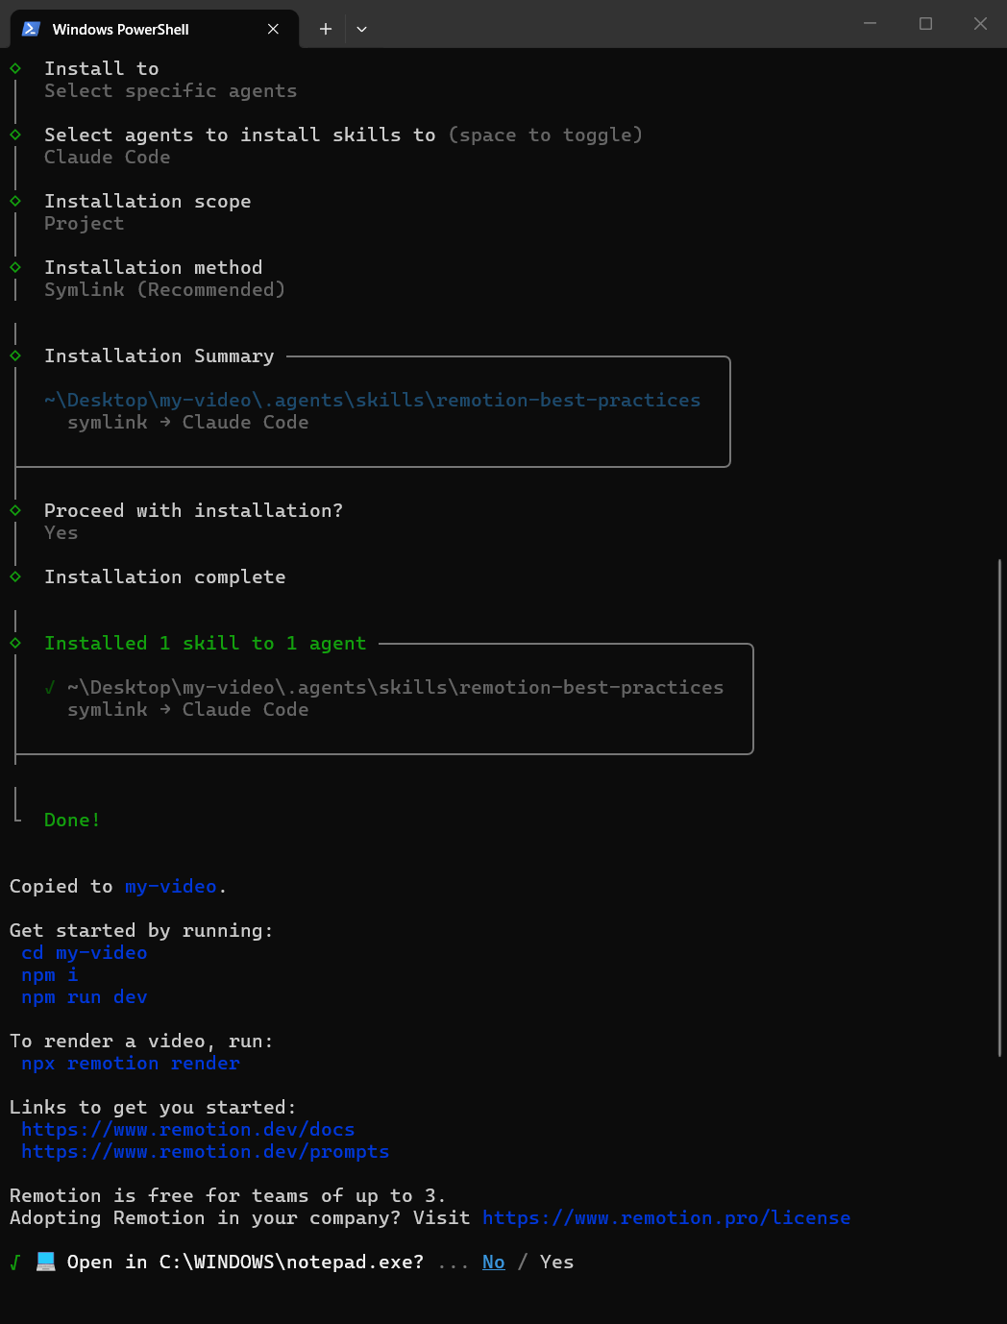
Task: Click the 'Installation scope' line
Action: click(x=148, y=201)
